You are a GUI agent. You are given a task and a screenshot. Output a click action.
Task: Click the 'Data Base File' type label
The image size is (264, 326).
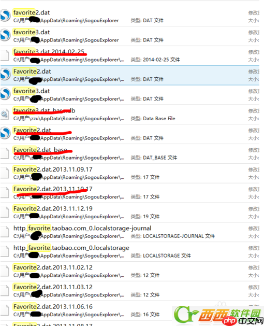tap(159, 119)
